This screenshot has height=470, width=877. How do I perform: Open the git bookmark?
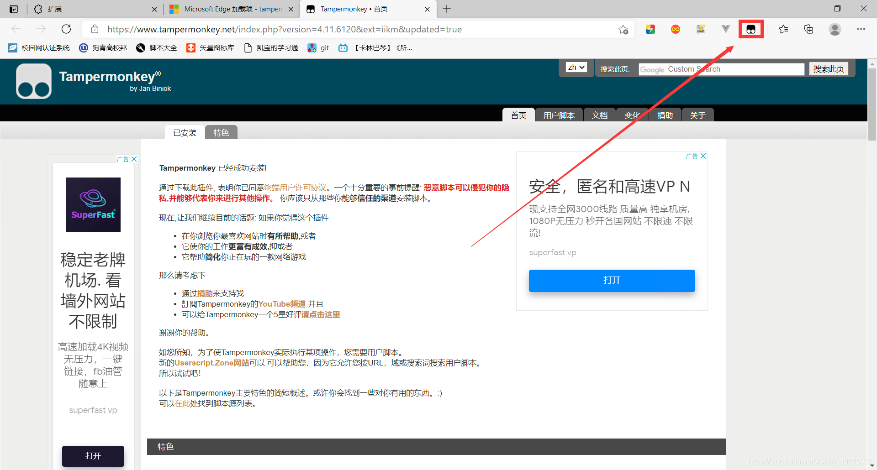(318, 48)
